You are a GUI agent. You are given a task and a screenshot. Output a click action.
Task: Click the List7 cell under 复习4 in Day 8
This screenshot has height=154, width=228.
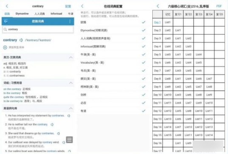pyautogui.click(x=209, y=79)
